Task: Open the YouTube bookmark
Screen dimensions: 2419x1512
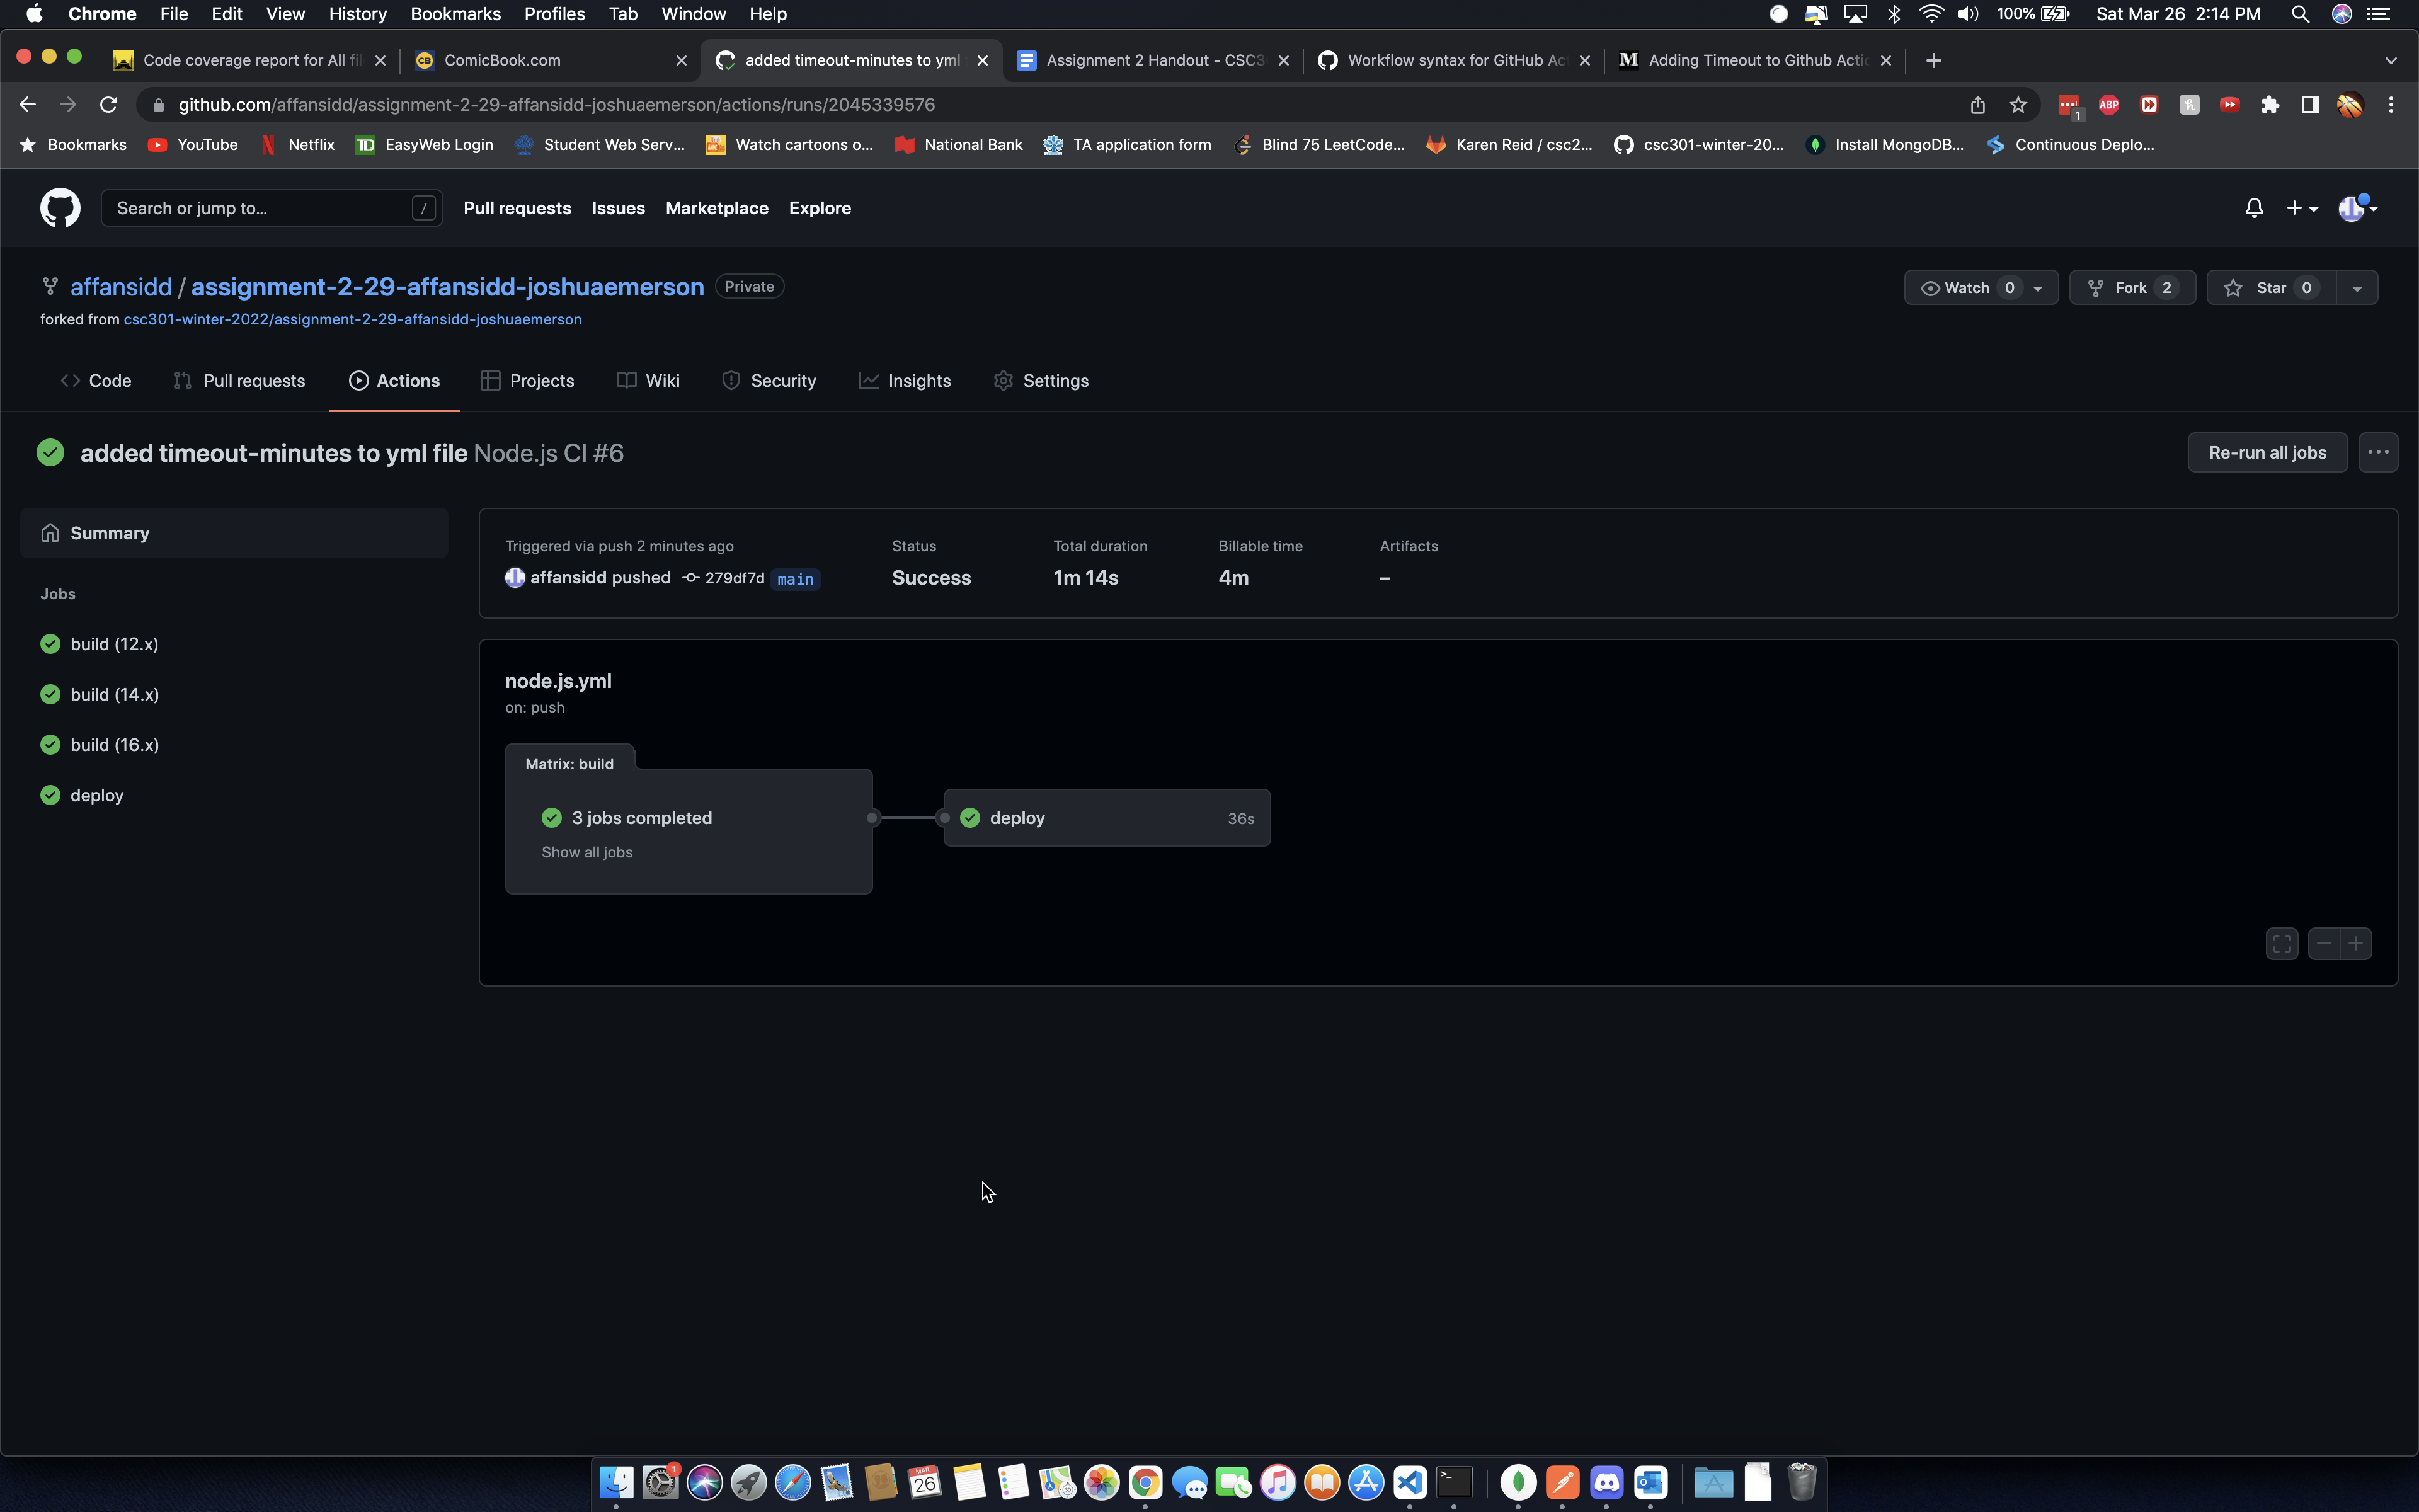Action: tap(193, 145)
